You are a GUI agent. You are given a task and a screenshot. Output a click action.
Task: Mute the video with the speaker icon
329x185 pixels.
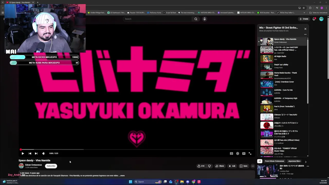pos(43,153)
